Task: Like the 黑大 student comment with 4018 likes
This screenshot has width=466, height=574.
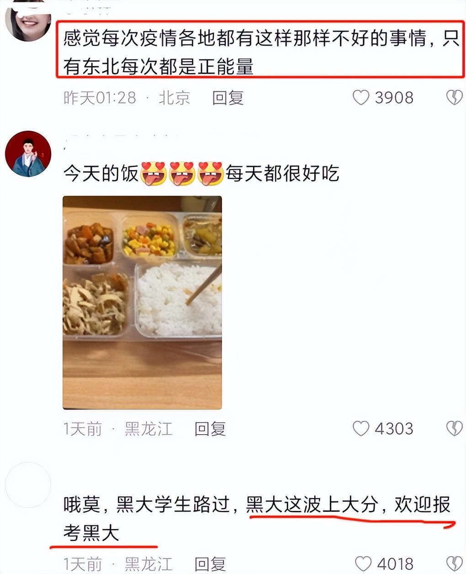Action: click(363, 564)
